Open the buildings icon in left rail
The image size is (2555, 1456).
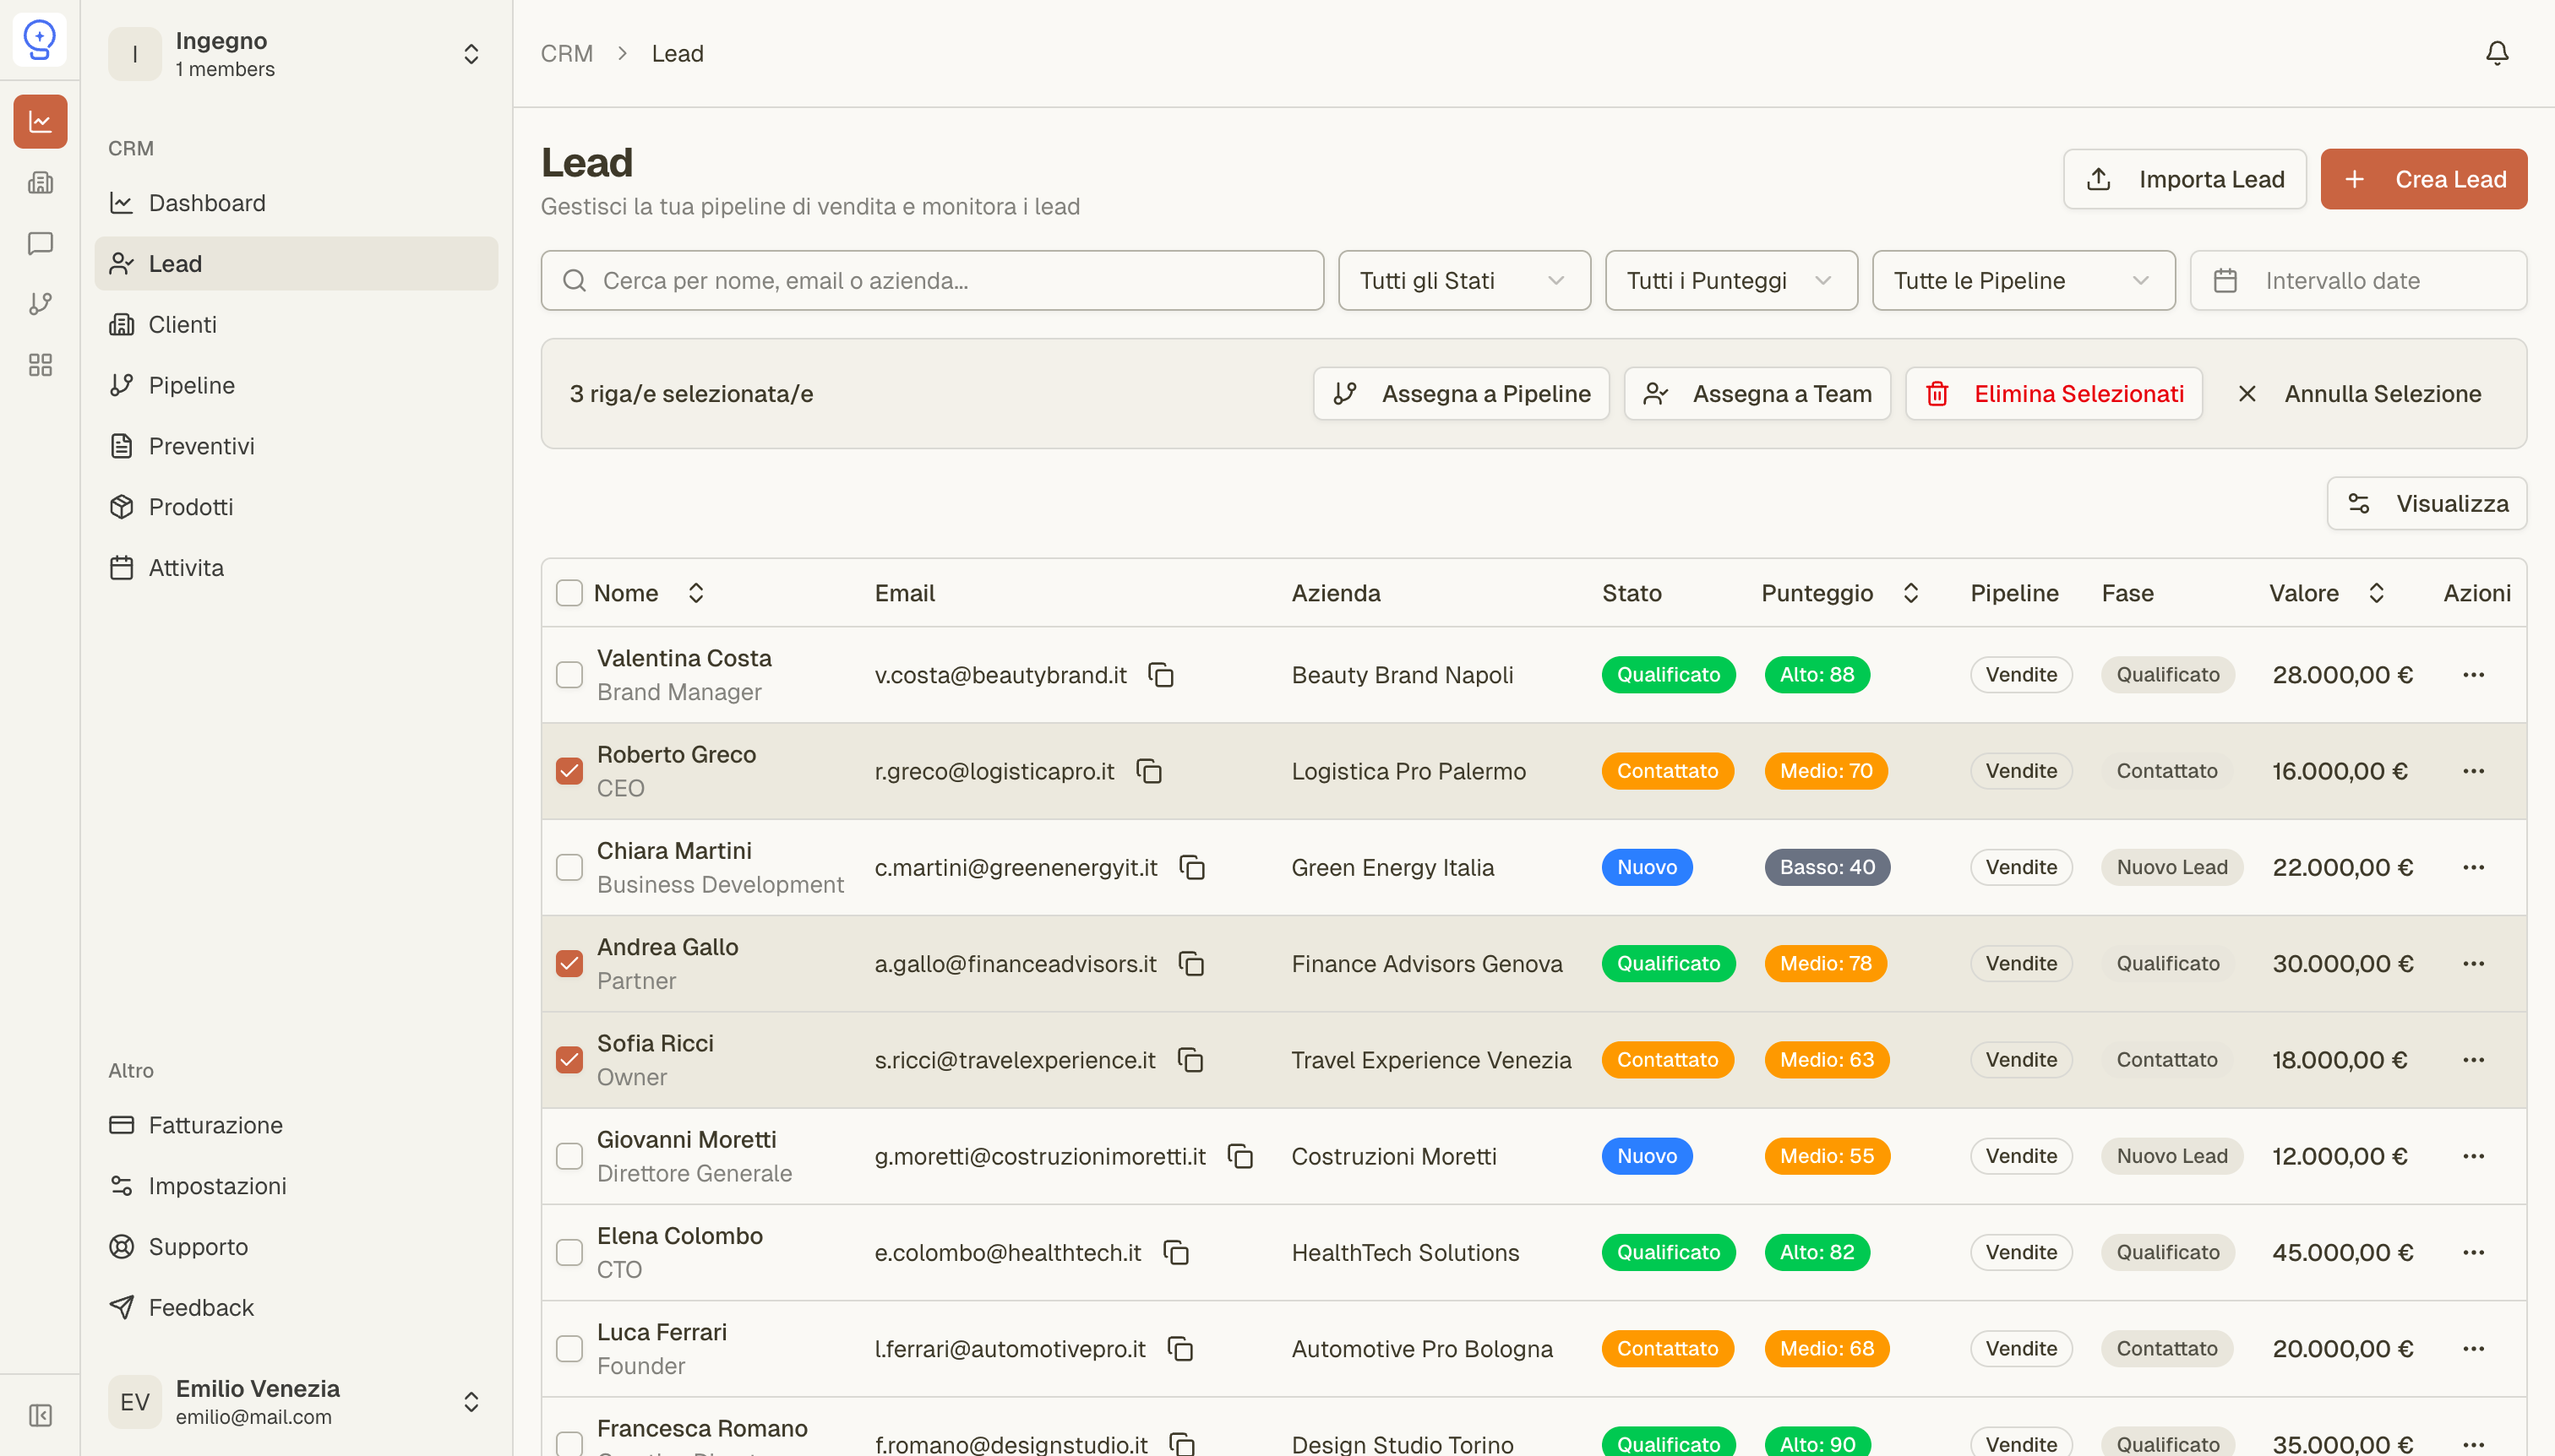tap(40, 182)
